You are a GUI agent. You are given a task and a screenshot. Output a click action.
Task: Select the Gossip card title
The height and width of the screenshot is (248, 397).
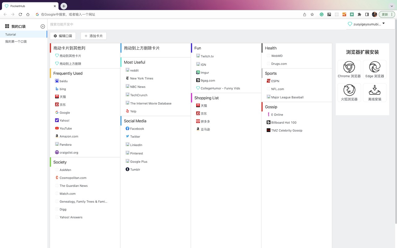[271, 107]
